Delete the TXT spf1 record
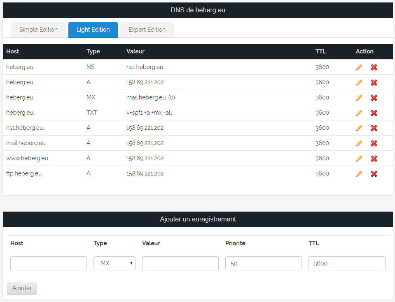The height and width of the screenshot is (302, 395). tap(374, 113)
